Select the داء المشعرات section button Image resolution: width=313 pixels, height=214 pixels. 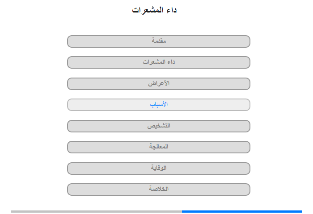click(158, 62)
